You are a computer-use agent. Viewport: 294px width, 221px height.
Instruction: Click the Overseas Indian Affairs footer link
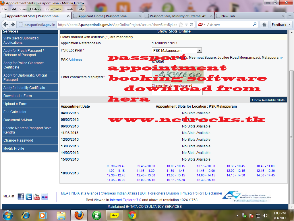119,193
